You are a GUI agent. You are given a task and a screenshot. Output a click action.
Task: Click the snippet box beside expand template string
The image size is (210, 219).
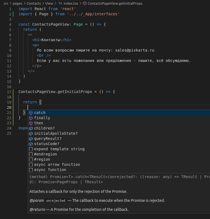31,149
